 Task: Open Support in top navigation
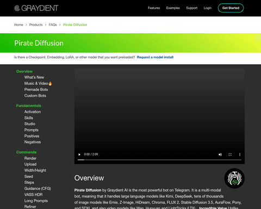pos(191,8)
